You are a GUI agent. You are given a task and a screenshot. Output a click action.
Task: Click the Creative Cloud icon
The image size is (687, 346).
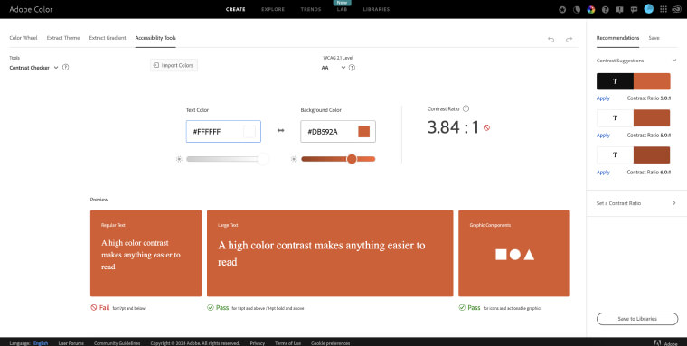click(675, 9)
